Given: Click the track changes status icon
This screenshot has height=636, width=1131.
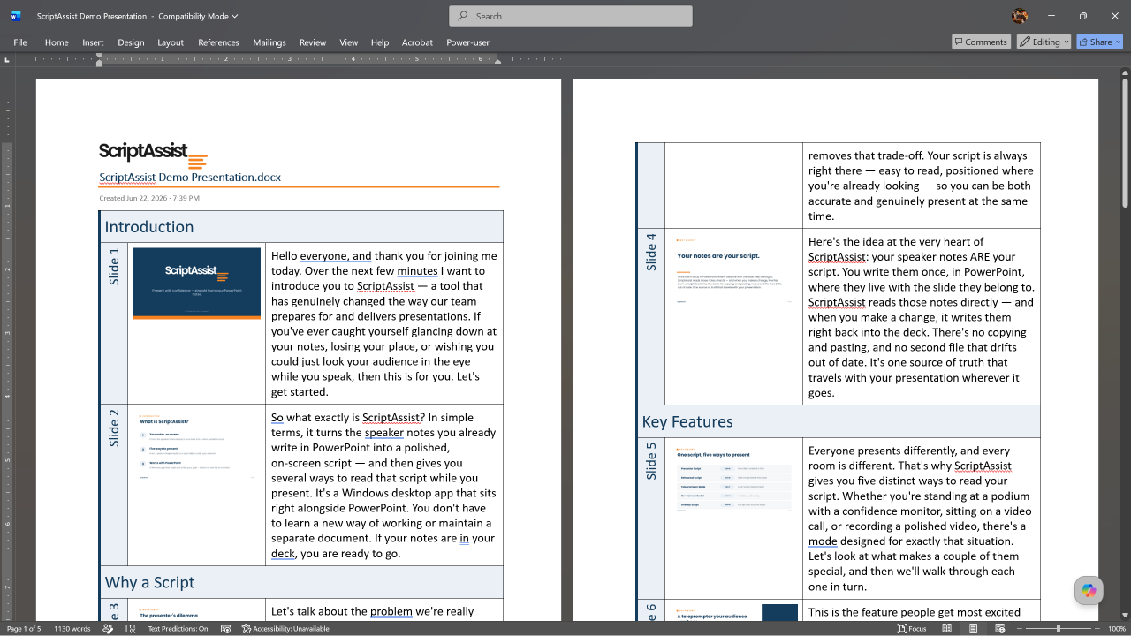Looking at the screenshot, I should 108,629.
